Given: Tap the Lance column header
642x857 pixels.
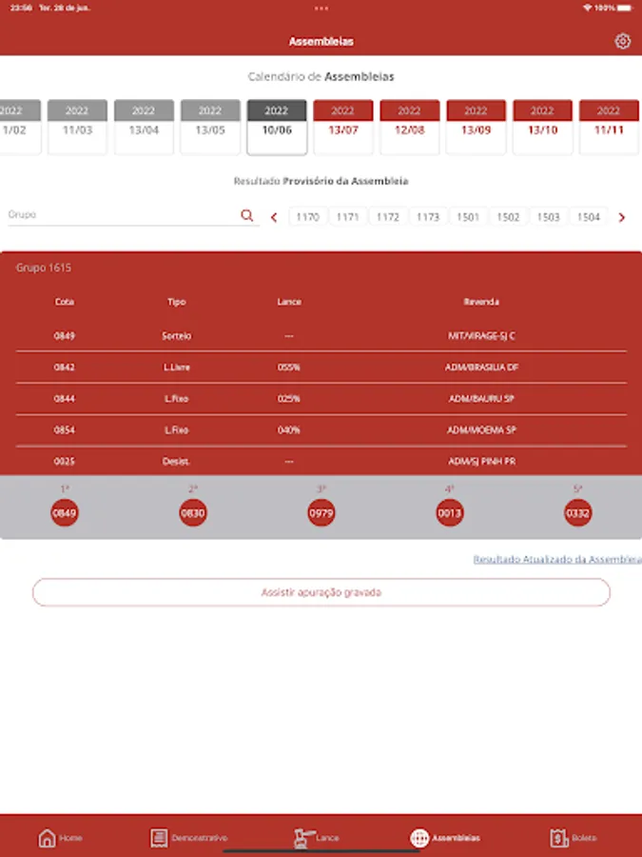Looking at the screenshot, I should (289, 302).
